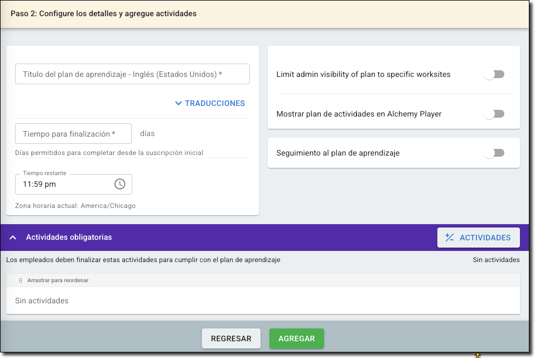This screenshot has width=535, height=358.
Task: Click the Zona horaria actual America/Chicago text
Action: coord(75,206)
